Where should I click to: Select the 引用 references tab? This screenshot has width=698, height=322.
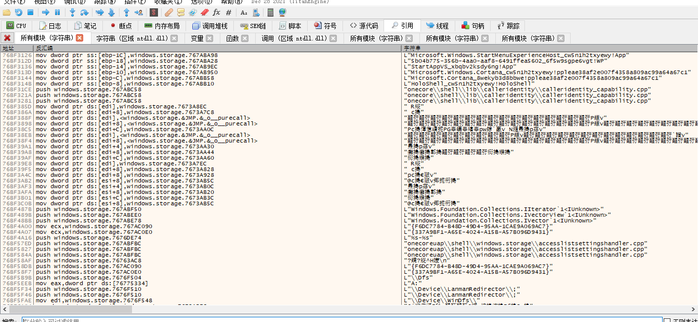click(402, 25)
